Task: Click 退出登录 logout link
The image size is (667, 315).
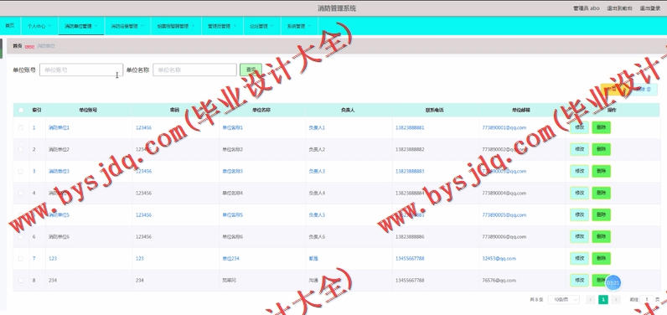Action: click(x=650, y=8)
